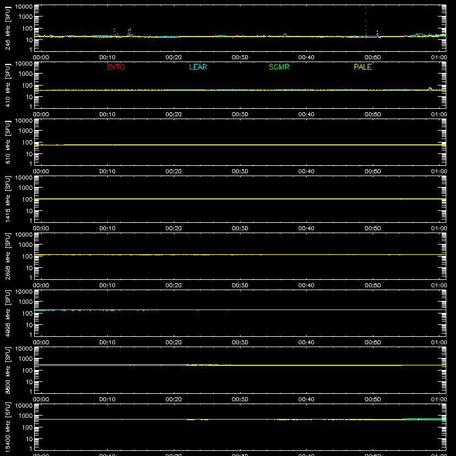
Task: Click the yellow PALE station legend label
Action: [x=363, y=67]
